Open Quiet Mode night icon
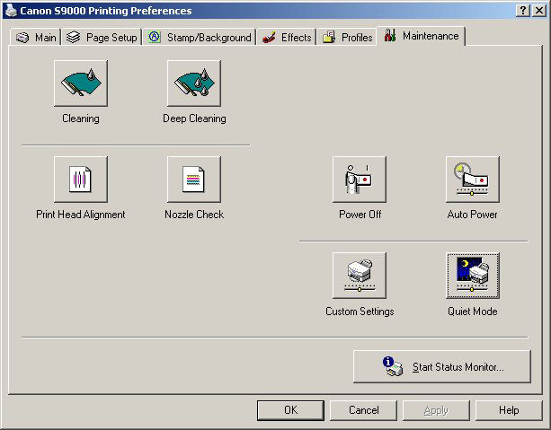 coord(473,276)
